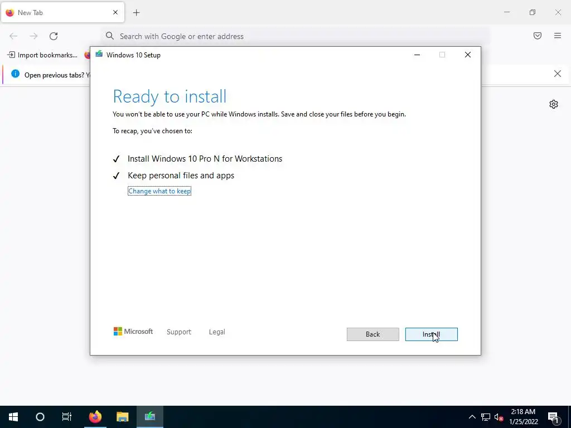Minimize the Windows 10 Setup dialog
The width and height of the screenshot is (571, 428).
pos(417,55)
